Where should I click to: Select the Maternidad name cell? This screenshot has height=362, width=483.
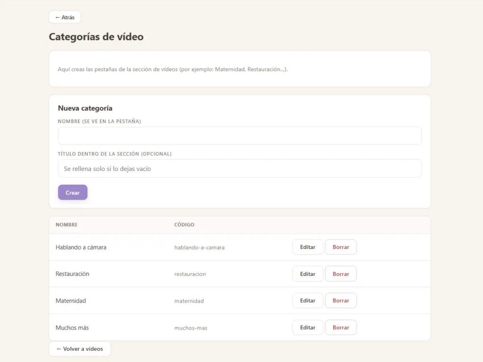coord(71,301)
